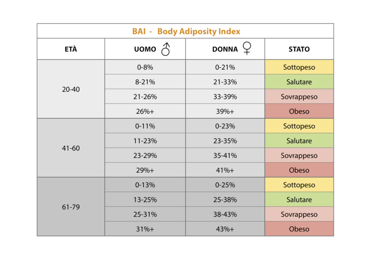Select the STATO column header
This screenshot has height=266, width=371.
click(x=299, y=49)
